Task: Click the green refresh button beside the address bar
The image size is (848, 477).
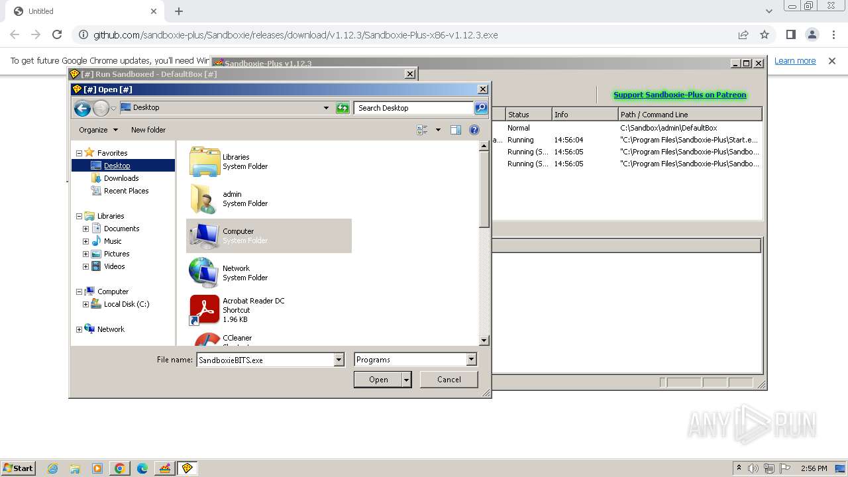Action: click(x=343, y=108)
